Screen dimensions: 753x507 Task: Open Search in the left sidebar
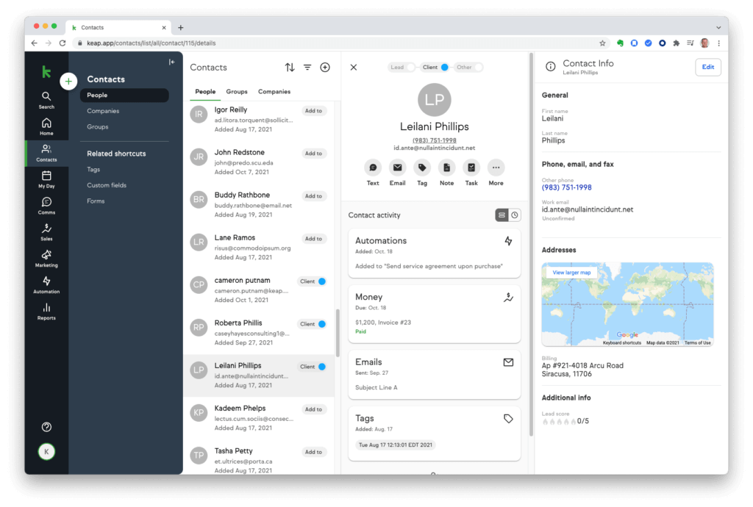coord(46,100)
